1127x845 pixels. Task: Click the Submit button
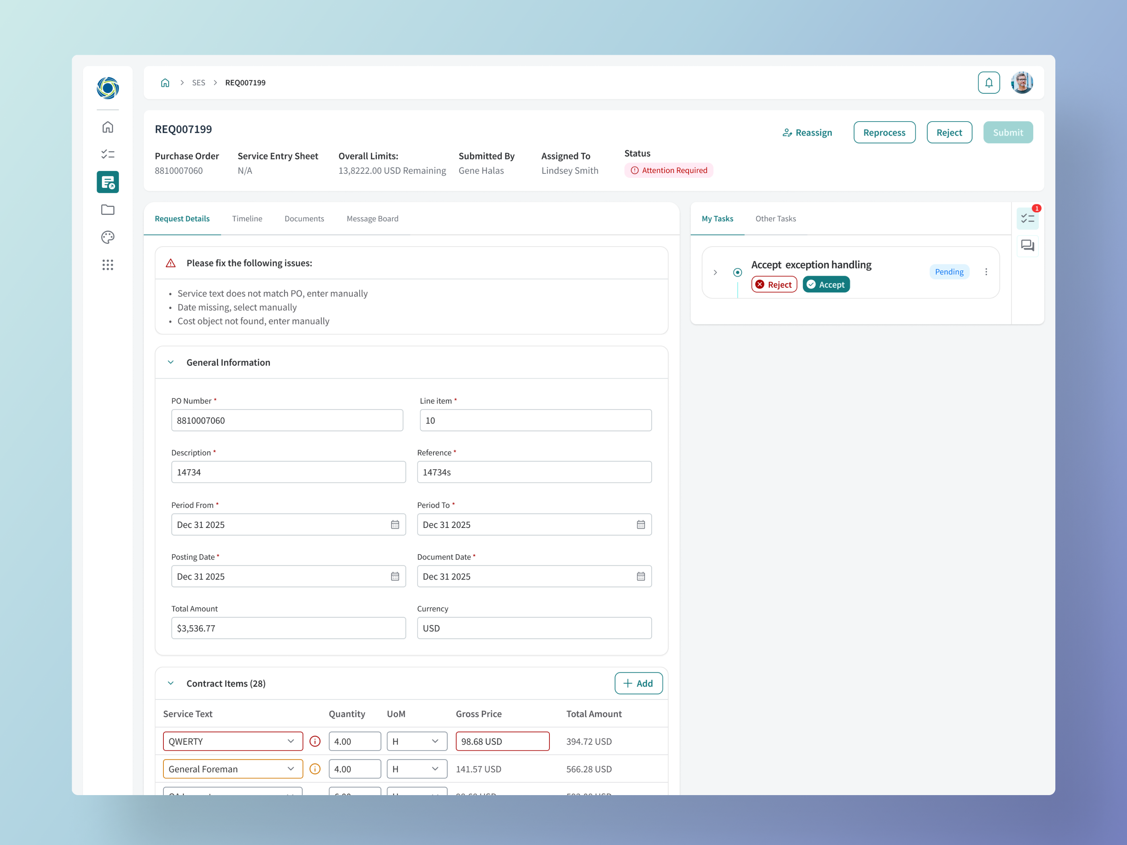1008,132
